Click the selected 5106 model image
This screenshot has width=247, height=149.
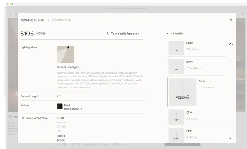tap(183, 92)
